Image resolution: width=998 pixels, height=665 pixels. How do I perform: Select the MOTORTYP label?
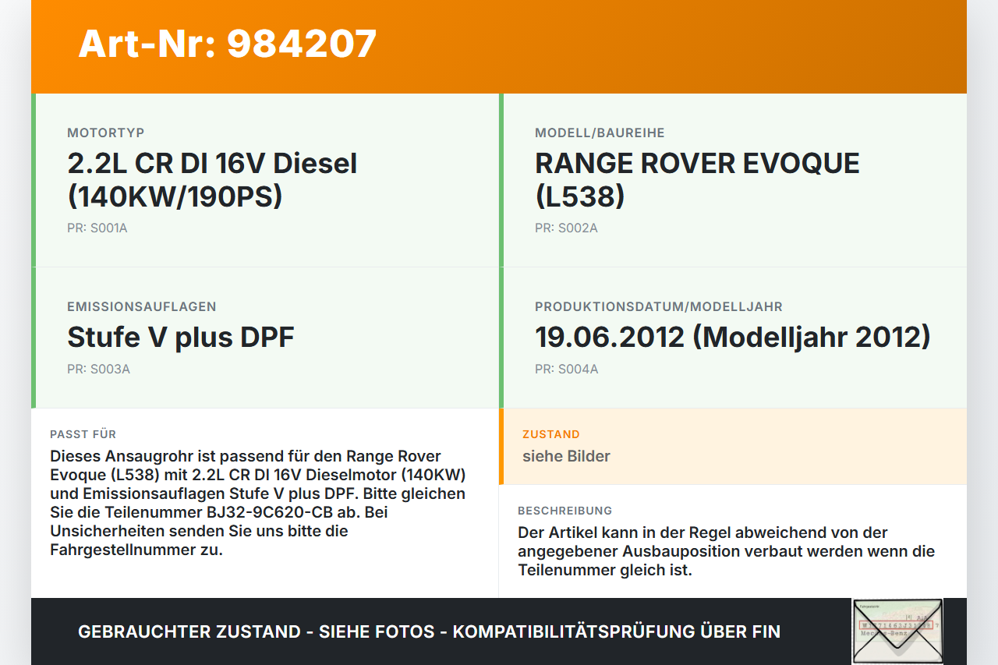105,133
